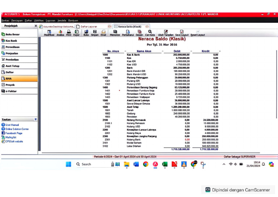Open the Berkas menu
This screenshot has height=197, width=278.
pyautogui.click(x=5, y=21)
